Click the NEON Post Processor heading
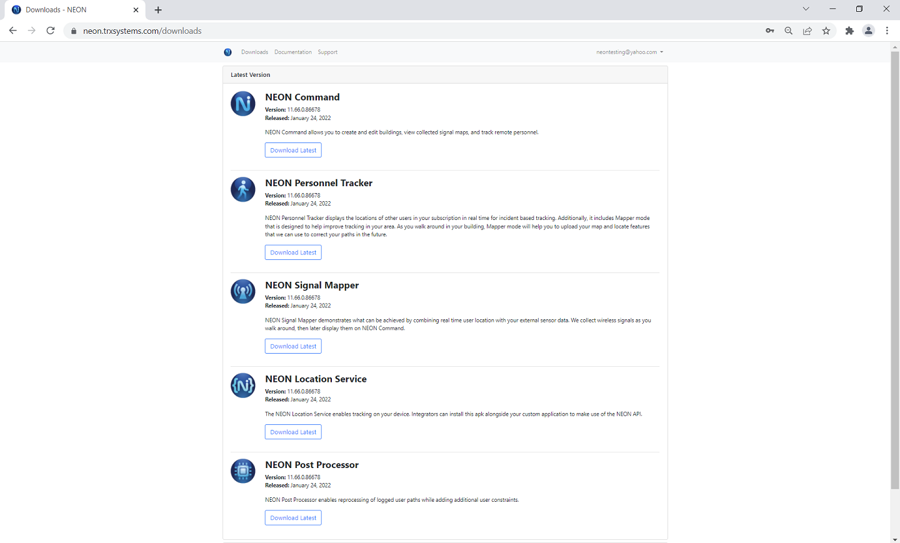This screenshot has height=543, width=900. pyautogui.click(x=312, y=465)
